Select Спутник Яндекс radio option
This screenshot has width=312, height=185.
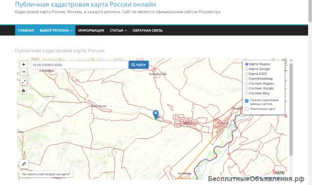coord(247,84)
